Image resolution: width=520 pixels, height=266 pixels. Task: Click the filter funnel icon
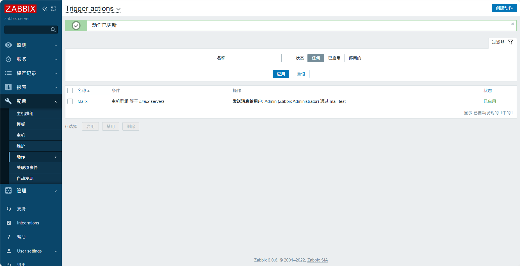(510, 42)
